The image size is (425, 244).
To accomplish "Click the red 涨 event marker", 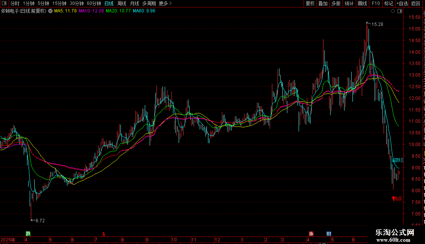I will tap(311, 234).
